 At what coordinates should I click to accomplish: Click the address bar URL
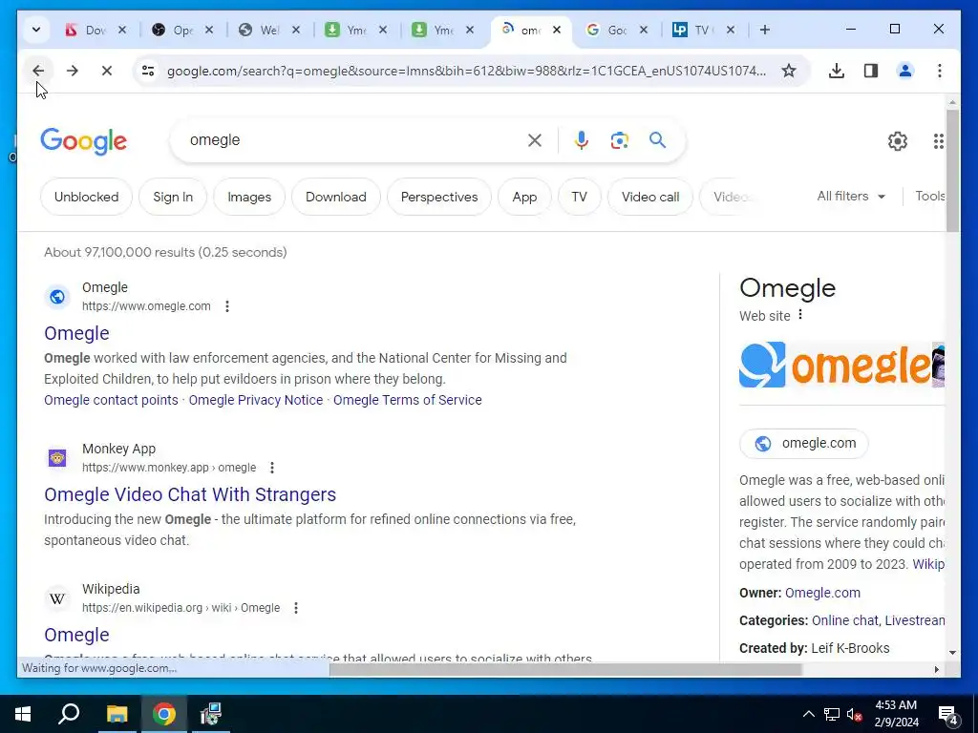point(466,71)
